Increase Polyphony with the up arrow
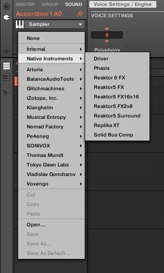The width and height of the screenshot is (164, 273). [x=107, y=29]
